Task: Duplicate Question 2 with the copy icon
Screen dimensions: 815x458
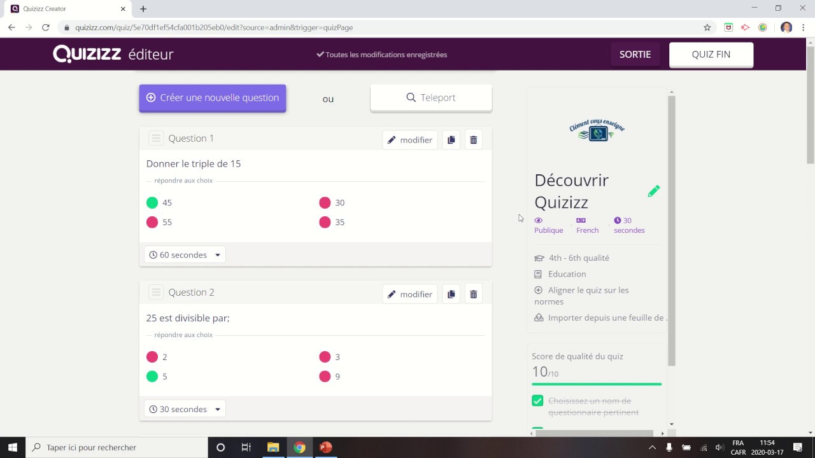Action: point(451,294)
